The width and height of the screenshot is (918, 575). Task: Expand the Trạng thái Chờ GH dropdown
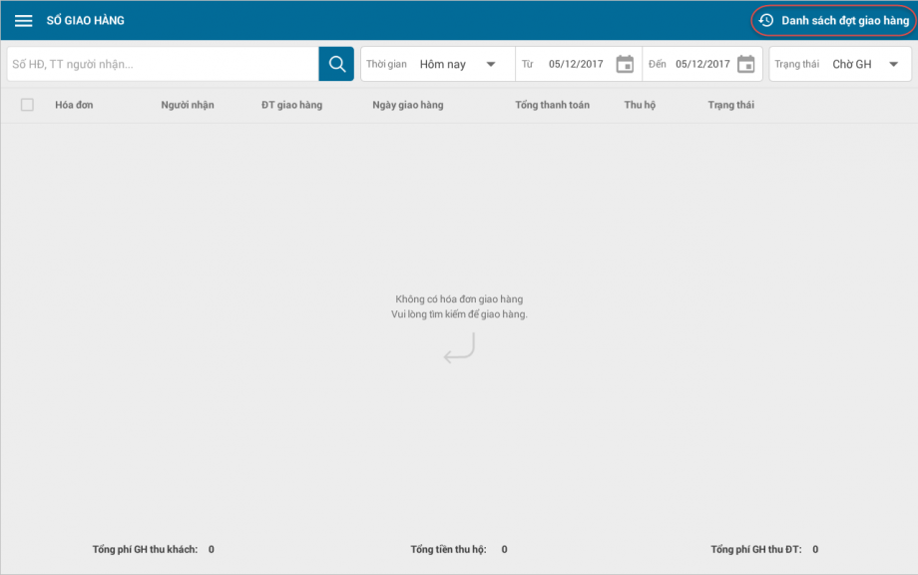[x=840, y=64]
